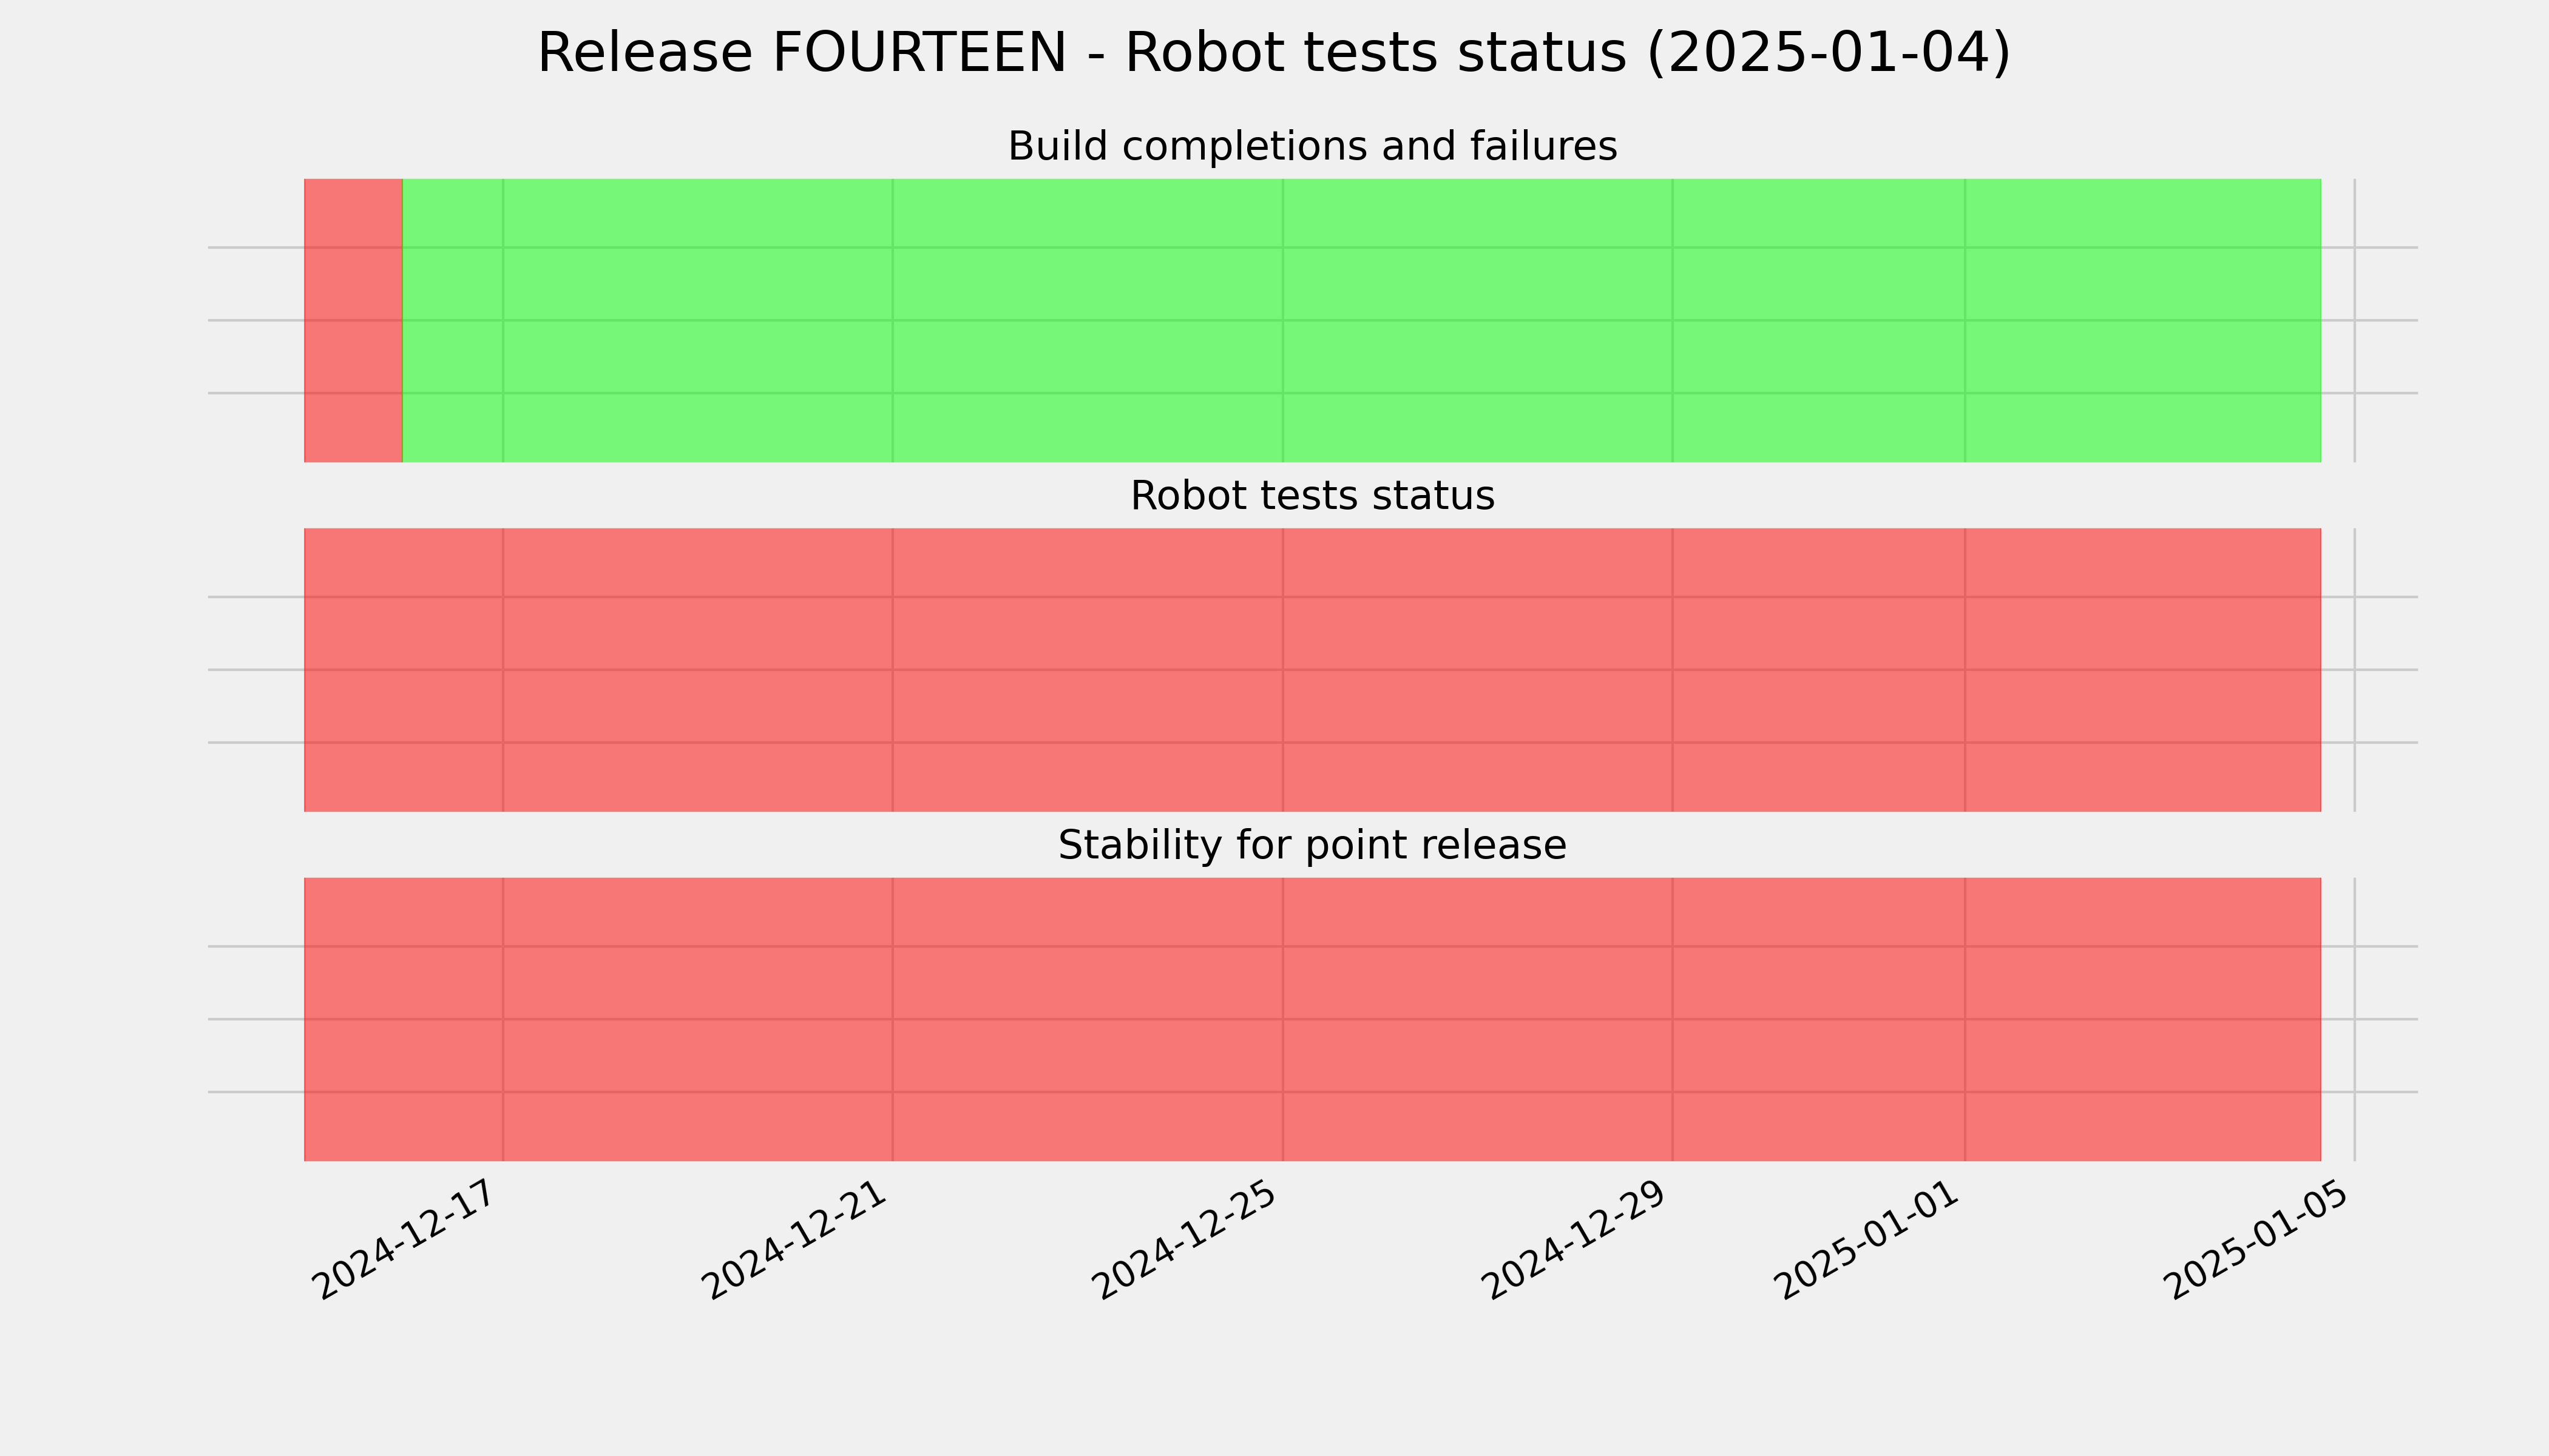Image resolution: width=2549 pixels, height=1456 pixels.
Task: Click the 2024-12-25 date label
Action: click(x=1185, y=1240)
